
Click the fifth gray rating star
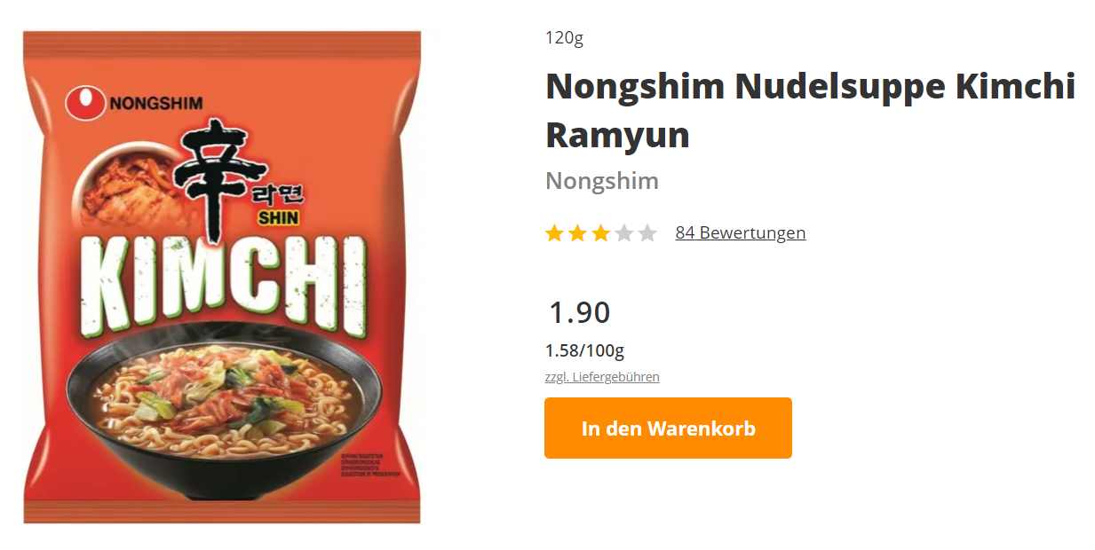(x=647, y=233)
